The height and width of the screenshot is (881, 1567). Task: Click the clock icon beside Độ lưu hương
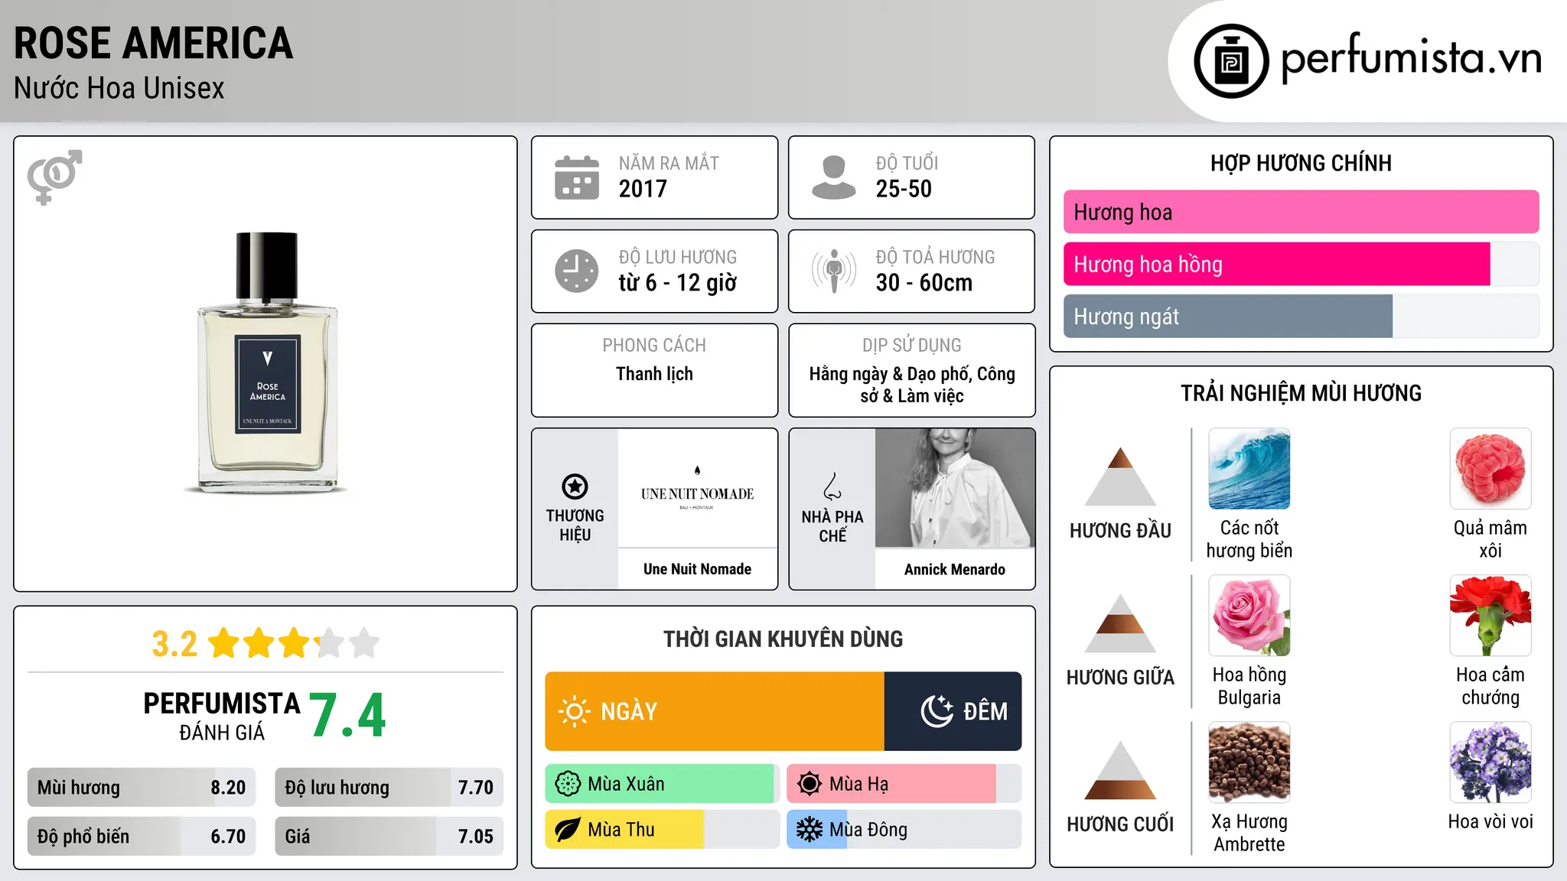(577, 271)
